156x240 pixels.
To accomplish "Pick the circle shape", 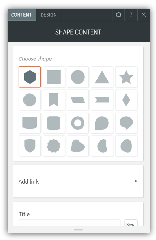I will (78, 77).
